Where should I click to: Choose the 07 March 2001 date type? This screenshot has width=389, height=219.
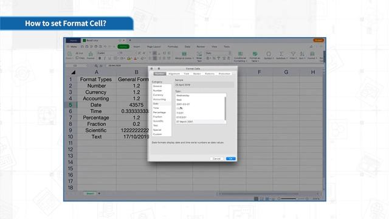pos(200,122)
